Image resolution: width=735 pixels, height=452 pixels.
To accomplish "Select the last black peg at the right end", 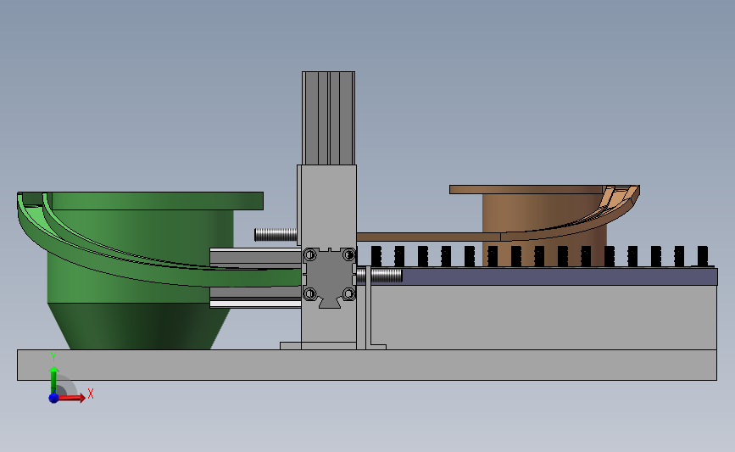I will pos(702,256).
